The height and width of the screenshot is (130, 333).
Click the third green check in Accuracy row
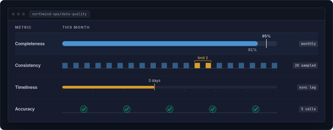(x=170, y=109)
